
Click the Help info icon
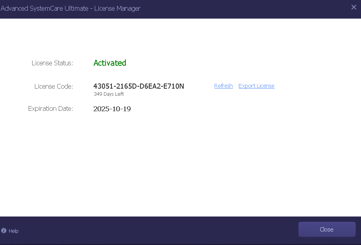4,231
